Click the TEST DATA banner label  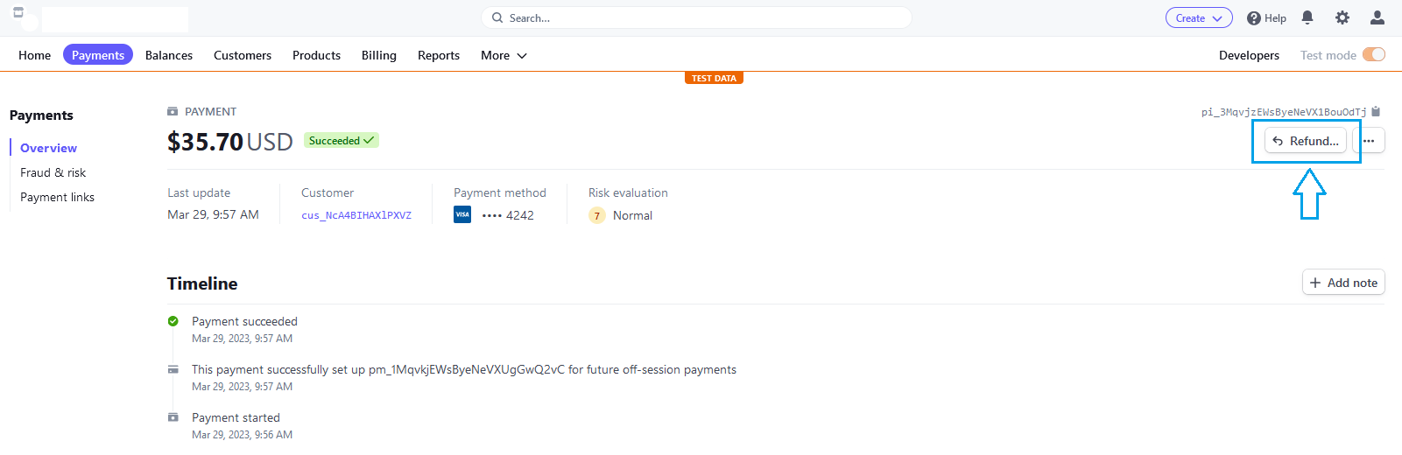714,78
